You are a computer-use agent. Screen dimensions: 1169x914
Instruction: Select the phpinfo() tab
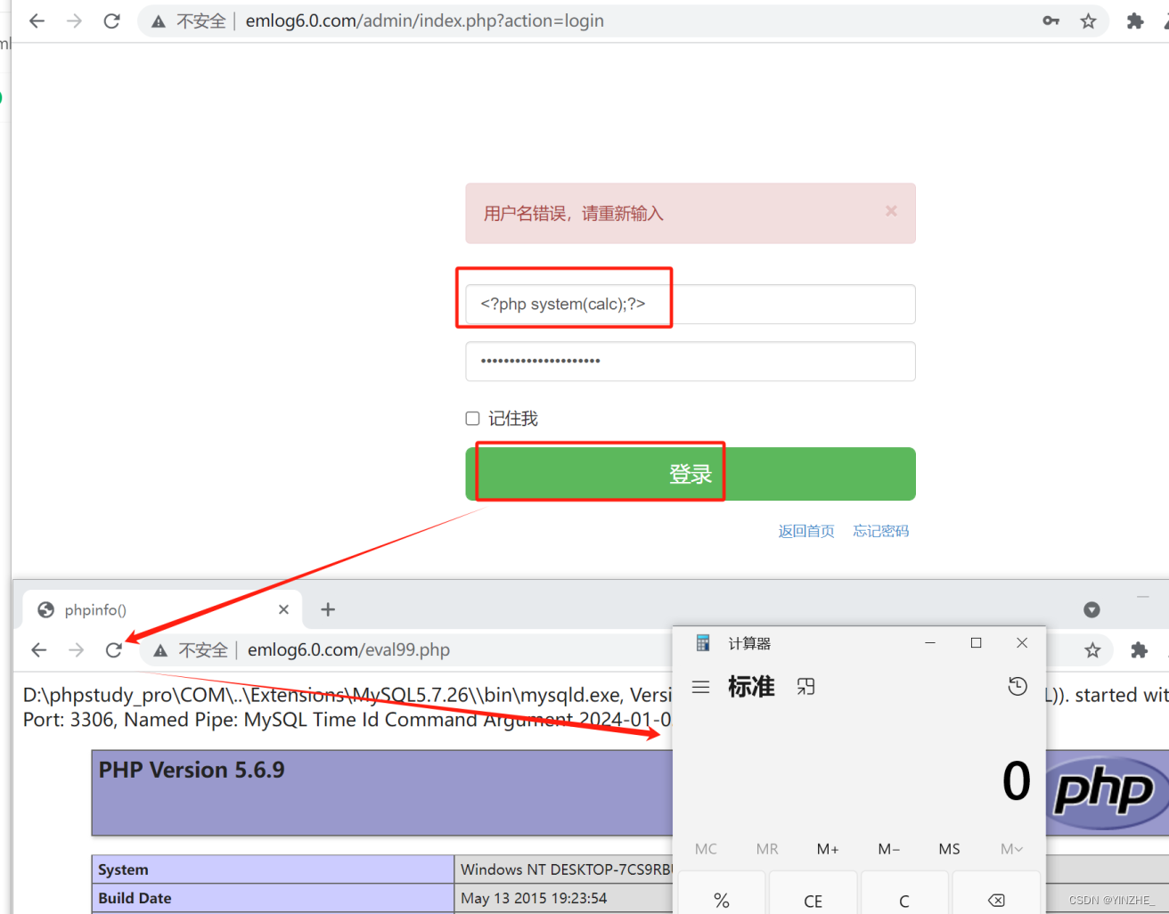coord(162,609)
